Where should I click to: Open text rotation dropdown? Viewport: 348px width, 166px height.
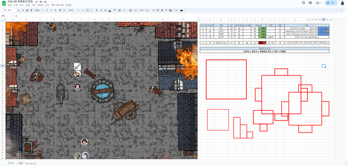pos(148,10)
